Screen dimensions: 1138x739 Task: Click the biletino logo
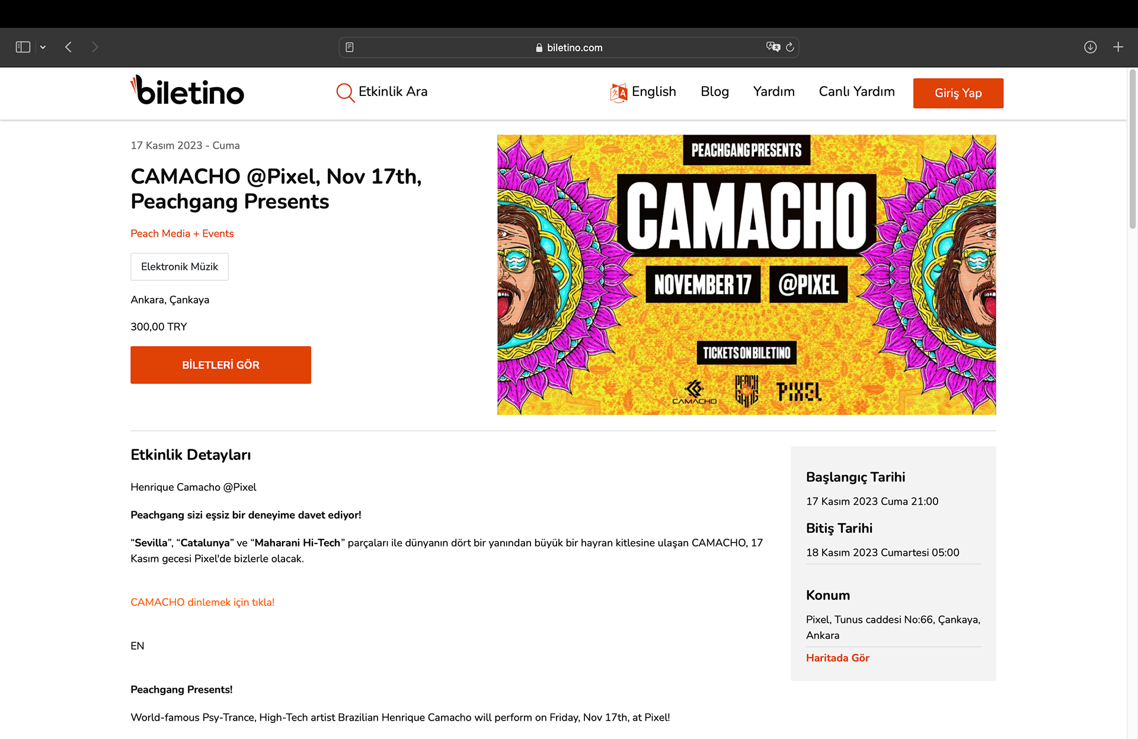[x=187, y=91]
